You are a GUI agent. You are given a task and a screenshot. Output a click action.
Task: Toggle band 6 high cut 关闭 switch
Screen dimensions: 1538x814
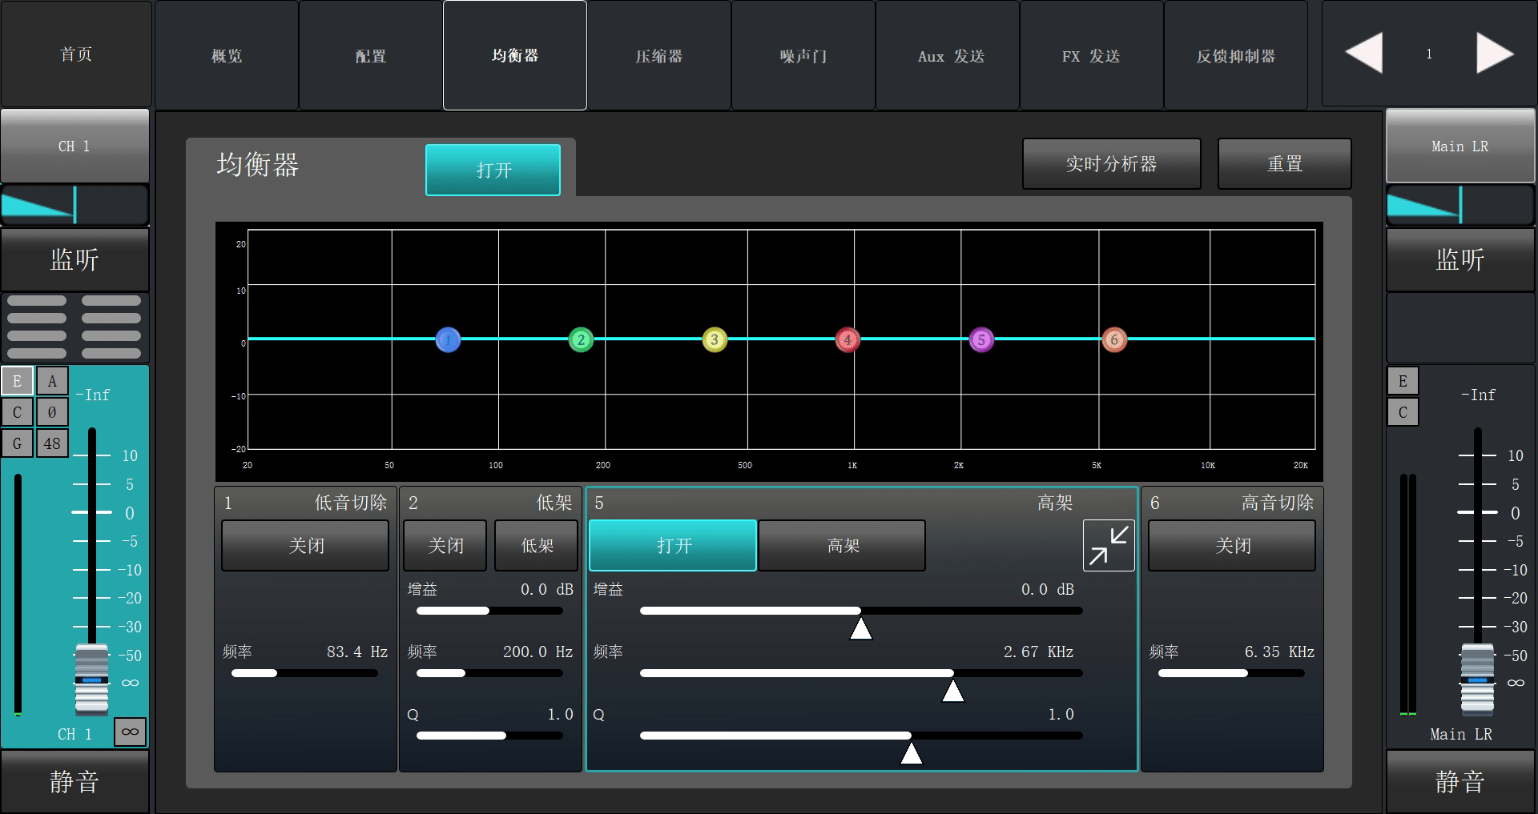1232,546
